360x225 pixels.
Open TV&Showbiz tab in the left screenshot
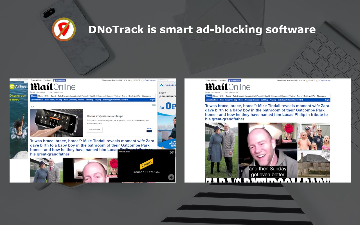(64, 96)
